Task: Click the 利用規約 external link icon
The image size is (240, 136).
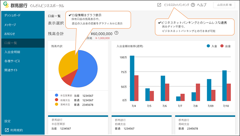Action: click(6, 130)
